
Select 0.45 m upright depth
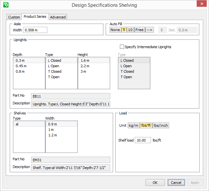point(21,66)
